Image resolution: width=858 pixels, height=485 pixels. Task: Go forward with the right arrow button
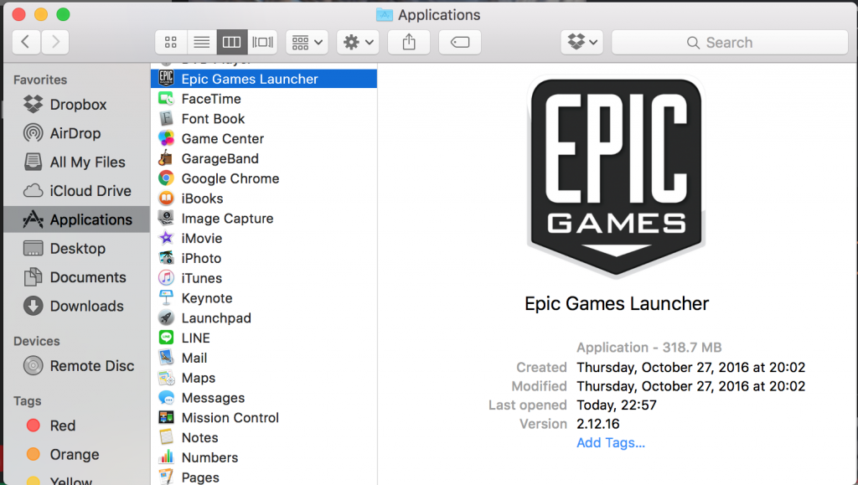(x=55, y=42)
